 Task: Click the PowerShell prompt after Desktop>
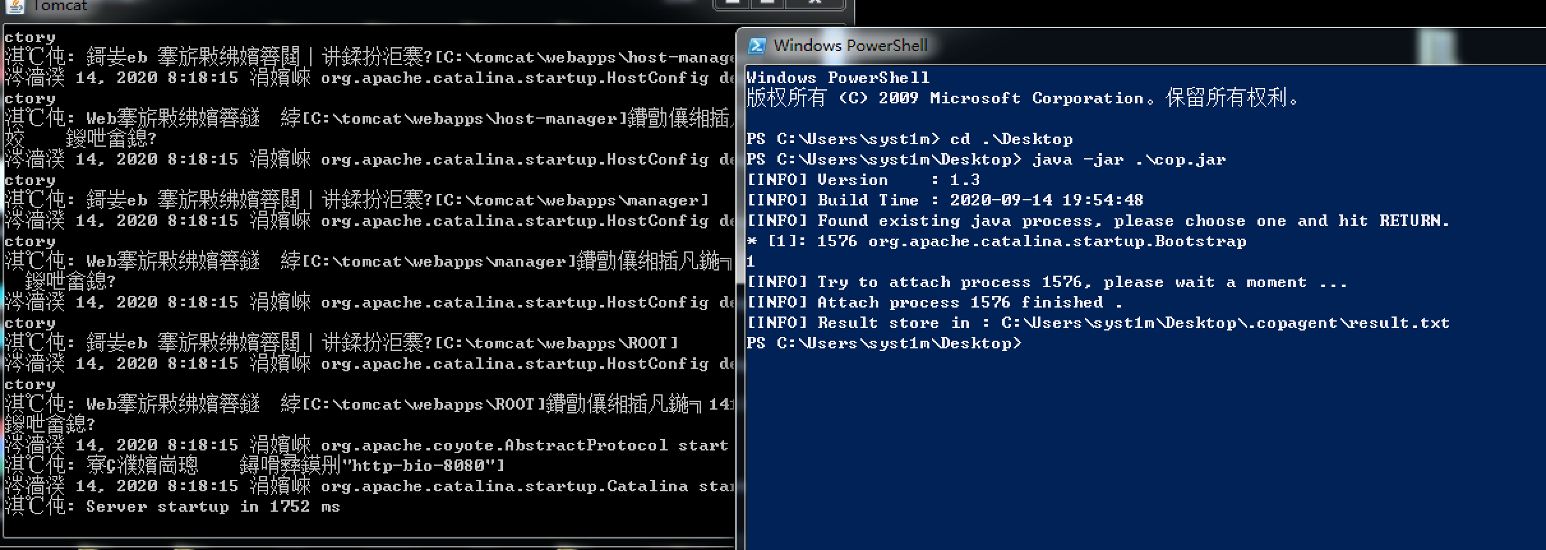coord(1028,343)
